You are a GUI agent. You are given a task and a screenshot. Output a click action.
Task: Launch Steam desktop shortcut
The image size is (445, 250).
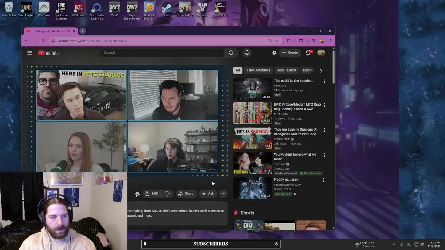[x=167, y=9]
